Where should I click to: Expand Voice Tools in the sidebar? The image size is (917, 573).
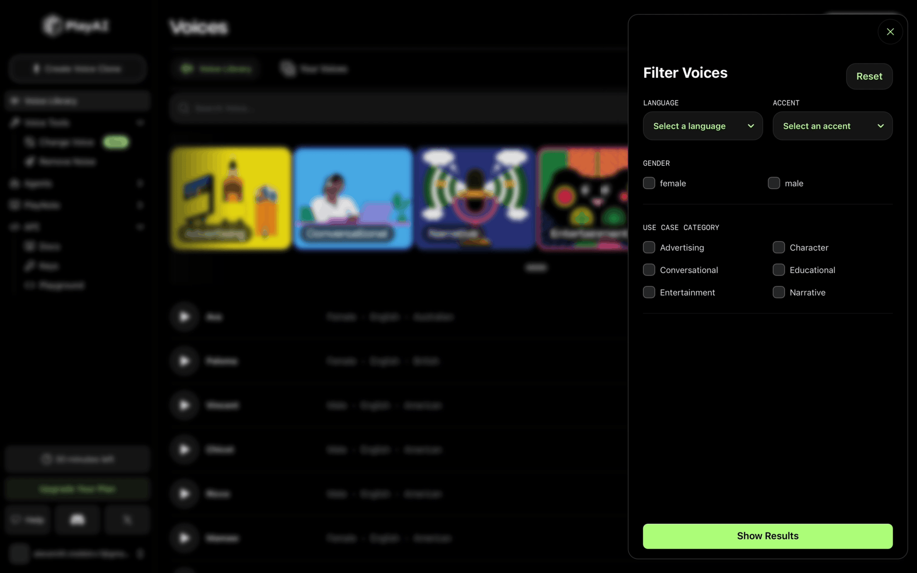77,123
